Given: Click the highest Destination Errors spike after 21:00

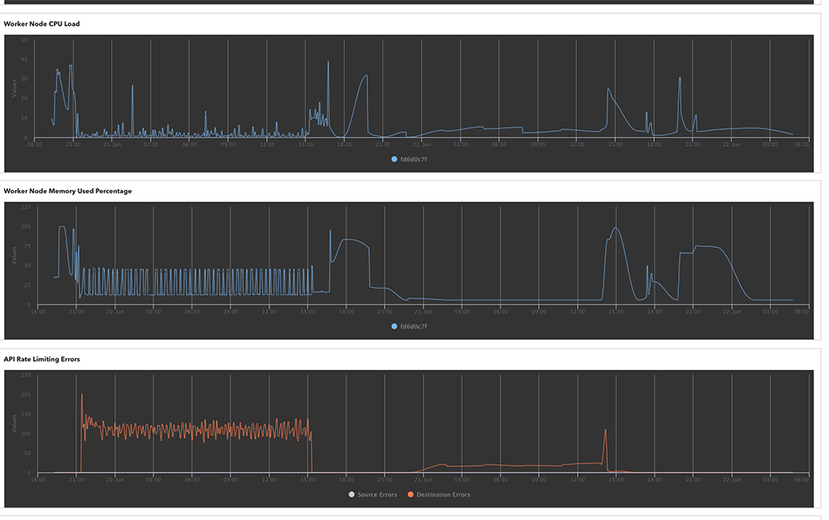Looking at the screenshot, I should pos(81,396).
